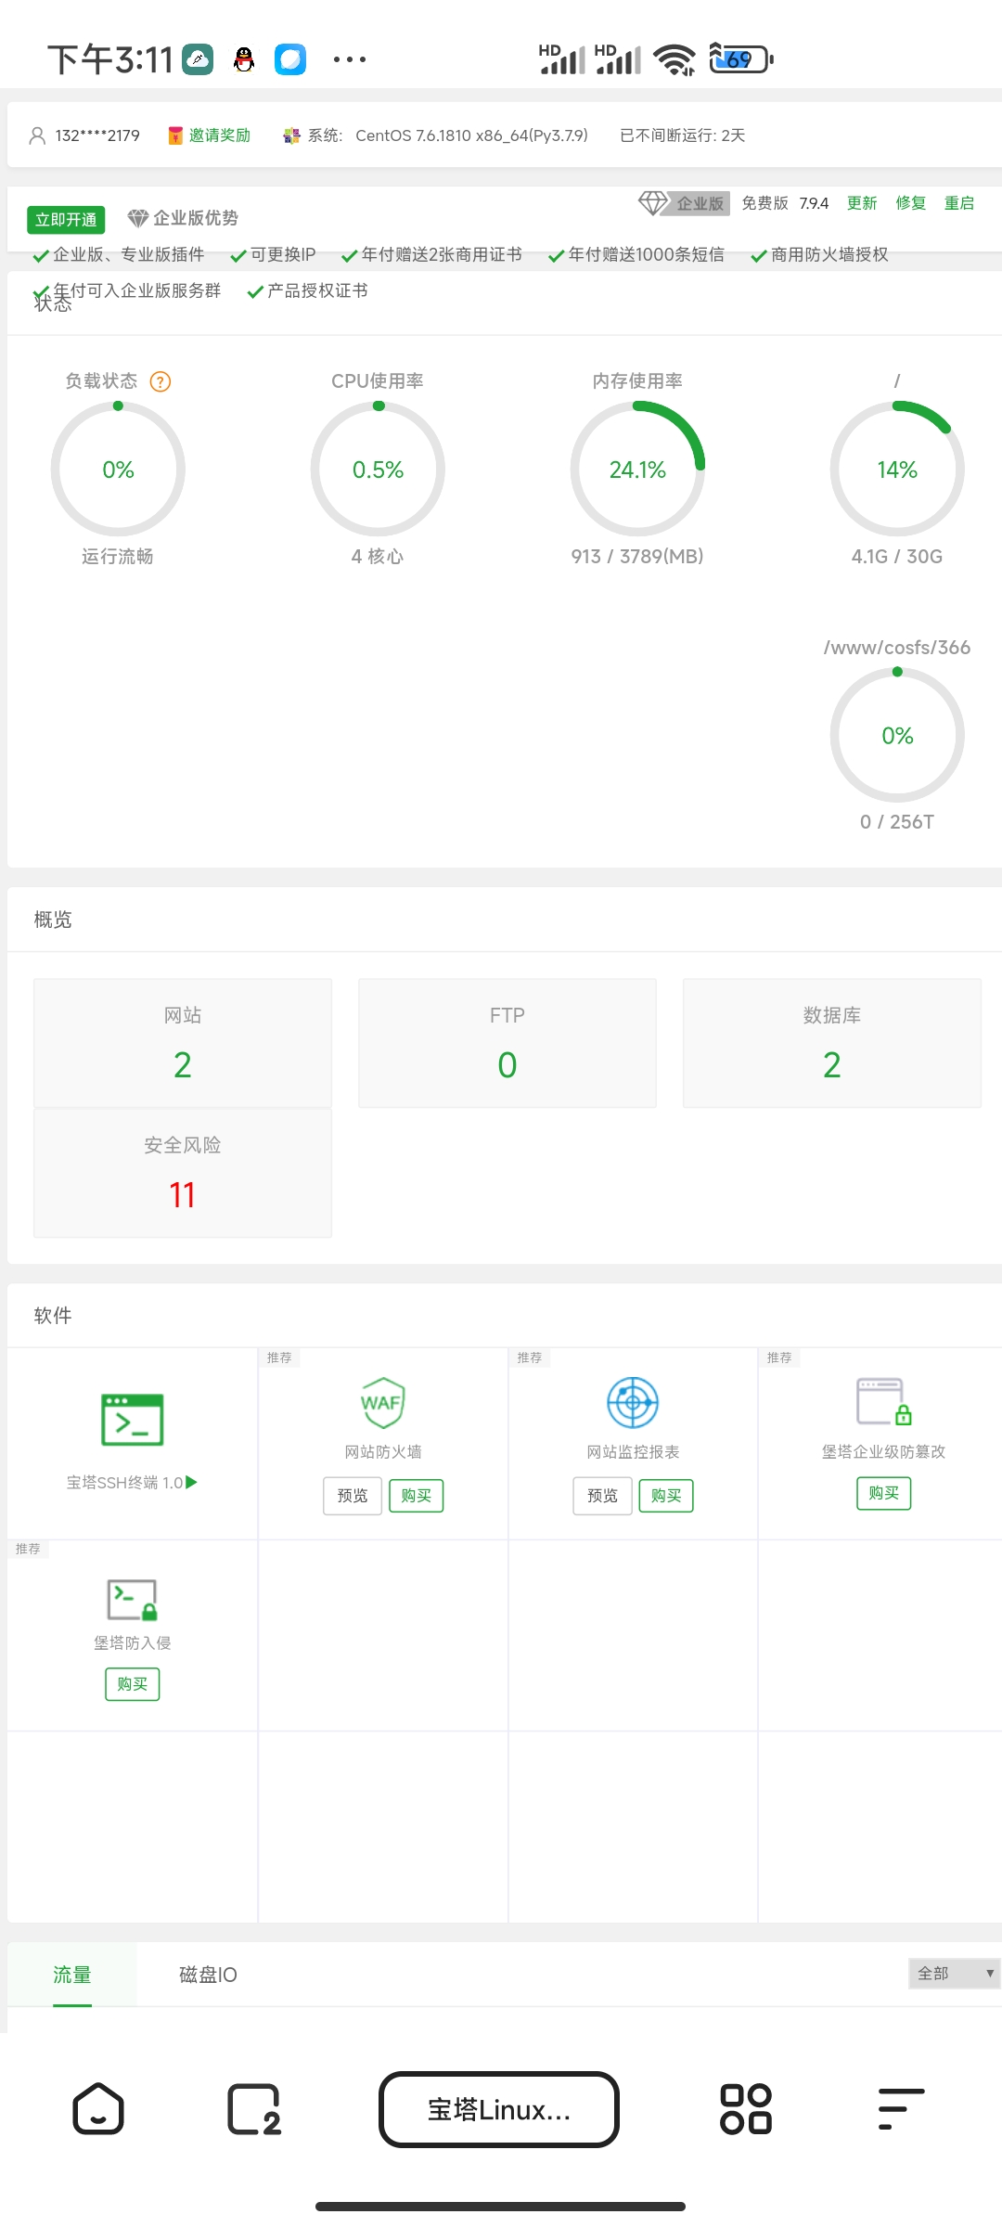Go to browser home page icon
The height and width of the screenshot is (2227, 1002).
point(98,2109)
